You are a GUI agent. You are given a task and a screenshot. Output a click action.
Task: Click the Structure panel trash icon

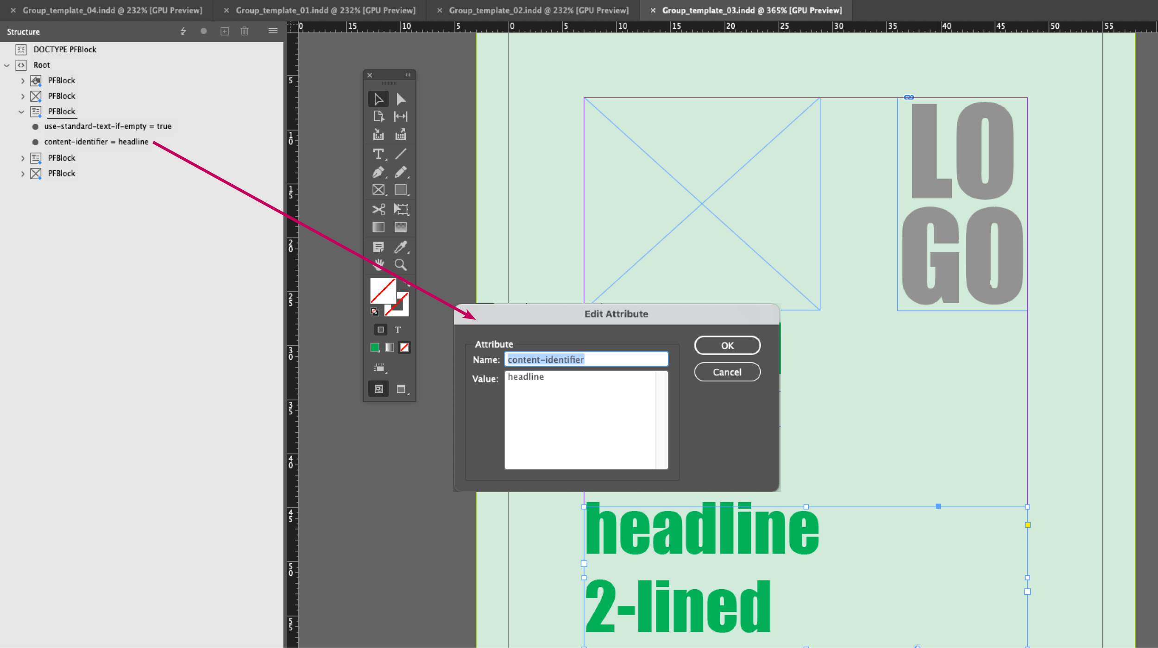point(245,31)
